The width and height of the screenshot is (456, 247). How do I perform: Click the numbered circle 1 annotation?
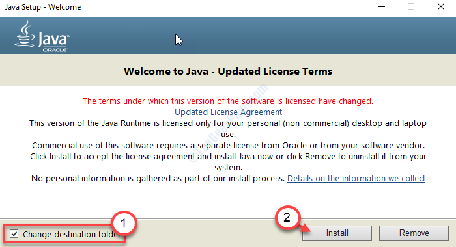click(x=123, y=223)
